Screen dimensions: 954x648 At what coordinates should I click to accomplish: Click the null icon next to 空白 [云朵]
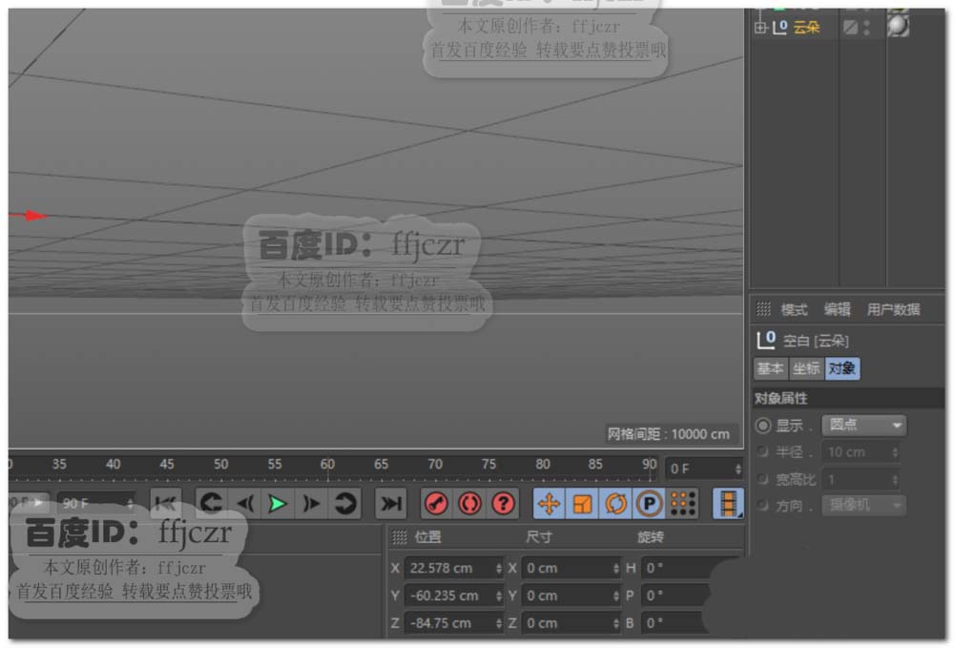pyautogui.click(x=766, y=340)
